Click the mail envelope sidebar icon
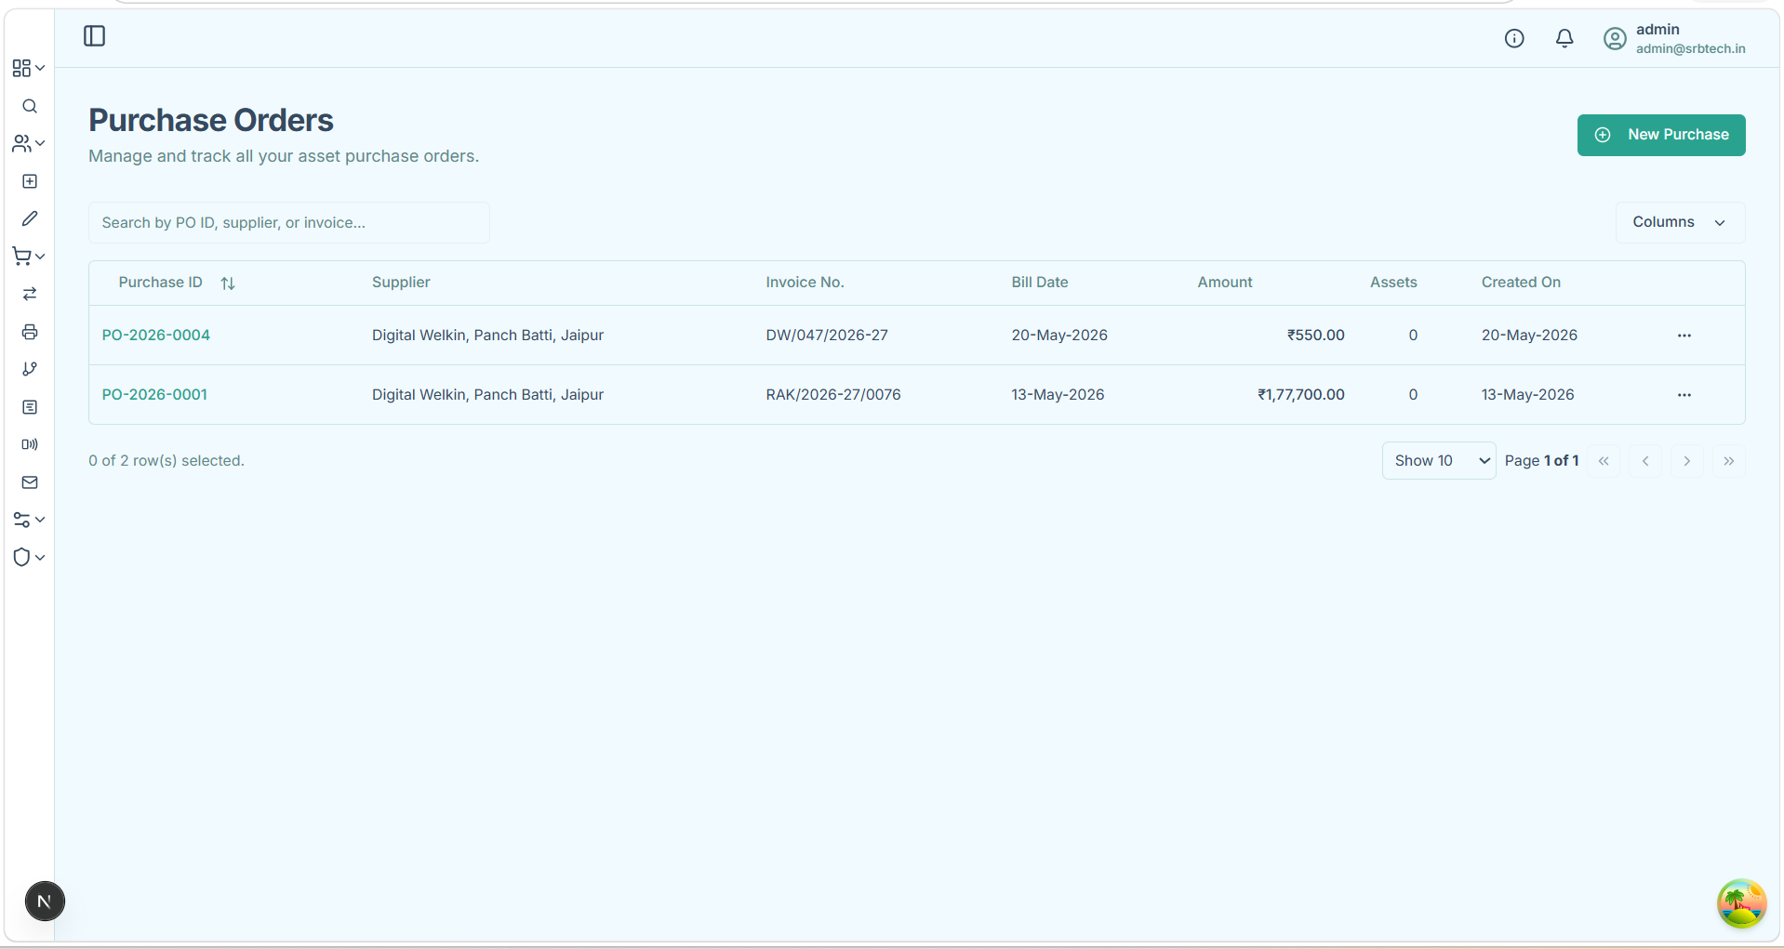Screen dimensions: 1784x949 click(x=30, y=482)
